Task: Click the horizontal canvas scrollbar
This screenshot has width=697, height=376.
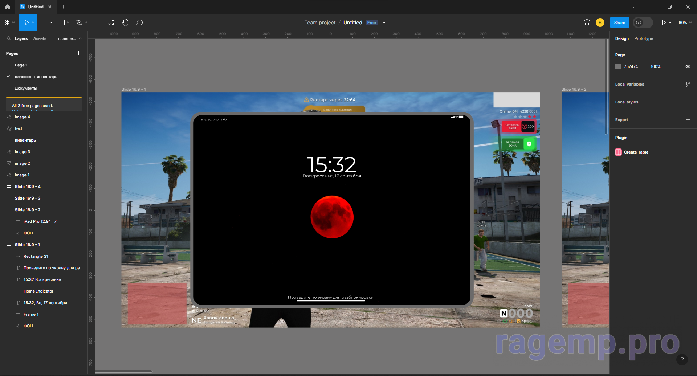Action: [x=124, y=371]
